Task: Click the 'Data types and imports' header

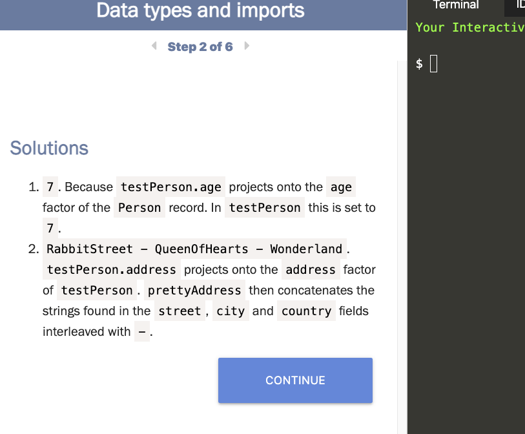Action: tap(200, 10)
